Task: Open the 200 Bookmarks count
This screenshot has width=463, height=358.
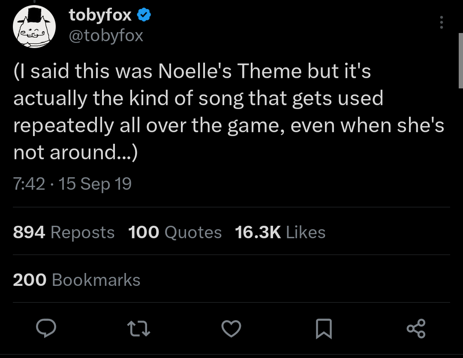Action: 77,280
